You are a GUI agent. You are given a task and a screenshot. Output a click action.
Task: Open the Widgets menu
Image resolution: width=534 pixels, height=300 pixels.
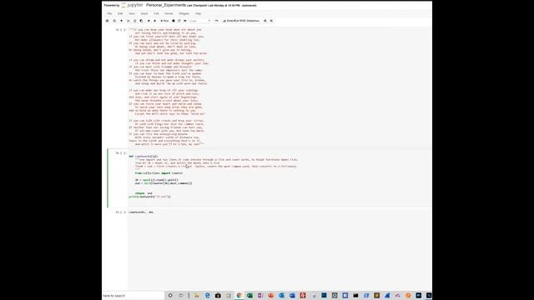[x=184, y=13]
